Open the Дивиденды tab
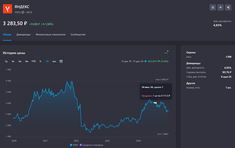The height and width of the screenshot is (148, 235). pyautogui.click(x=23, y=35)
